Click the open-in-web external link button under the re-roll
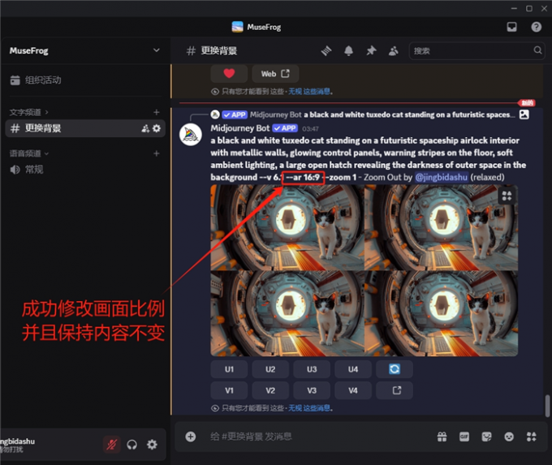 click(395, 390)
